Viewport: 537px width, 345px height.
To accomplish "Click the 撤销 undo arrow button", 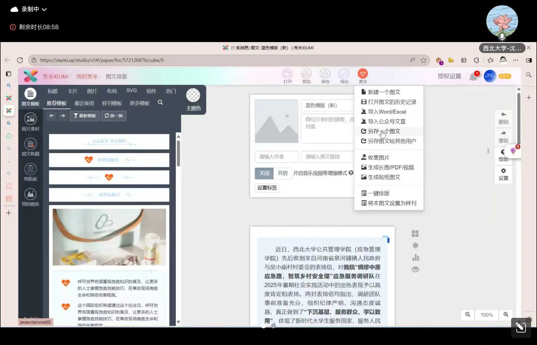I will point(503,115).
